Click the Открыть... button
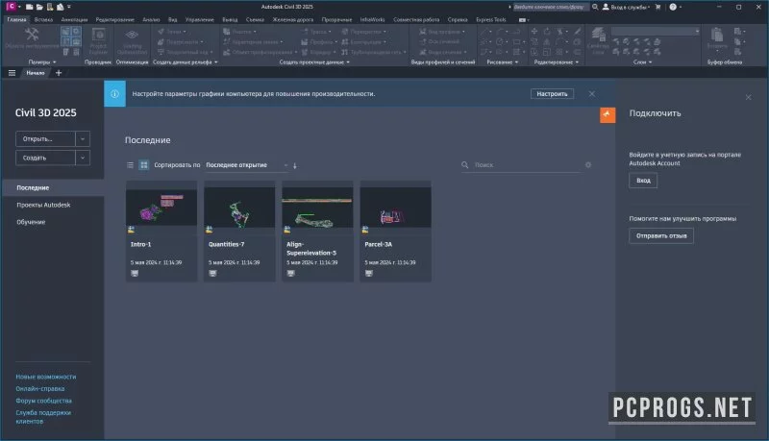This screenshot has height=441, width=769. point(45,139)
